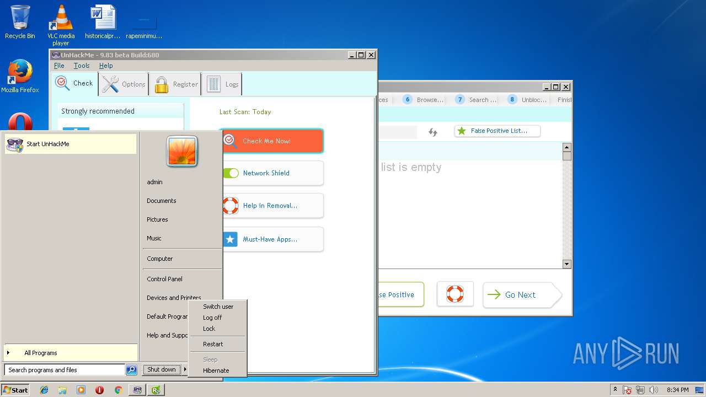Click the refresh arrows icon in wizard window

pos(433,132)
